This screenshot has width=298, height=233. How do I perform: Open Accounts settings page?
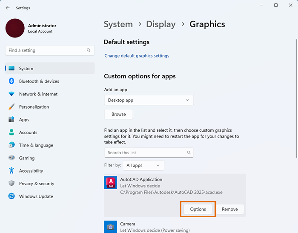pos(28,132)
